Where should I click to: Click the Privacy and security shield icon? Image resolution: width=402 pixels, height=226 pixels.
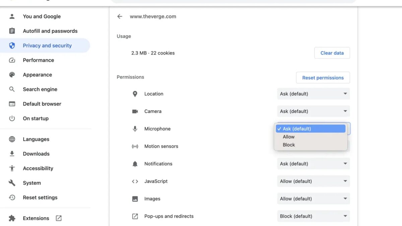12,46
